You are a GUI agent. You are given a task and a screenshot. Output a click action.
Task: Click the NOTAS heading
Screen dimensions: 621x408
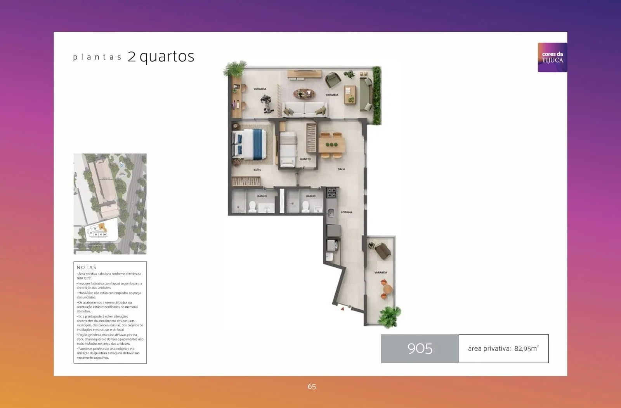(x=87, y=267)
